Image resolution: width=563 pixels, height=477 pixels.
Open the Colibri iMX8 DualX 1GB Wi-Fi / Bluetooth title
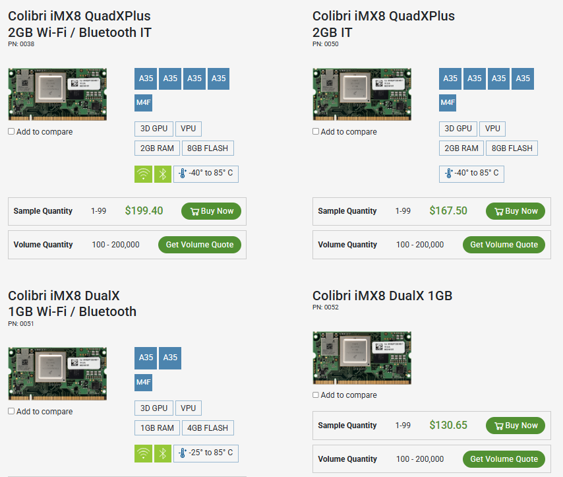point(72,303)
